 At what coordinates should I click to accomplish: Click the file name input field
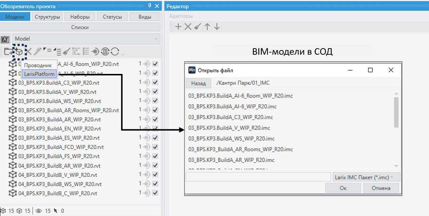[x=258, y=177]
